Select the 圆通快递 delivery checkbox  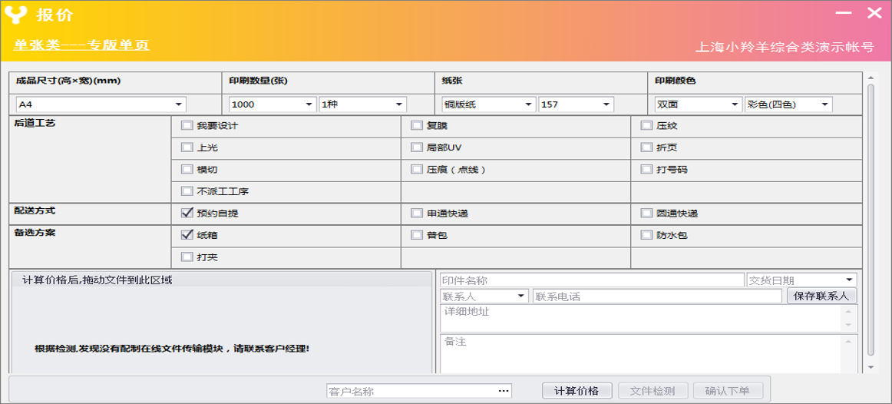click(x=647, y=214)
